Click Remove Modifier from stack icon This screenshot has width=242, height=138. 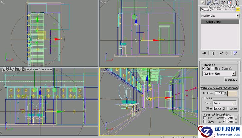pos(227,53)
